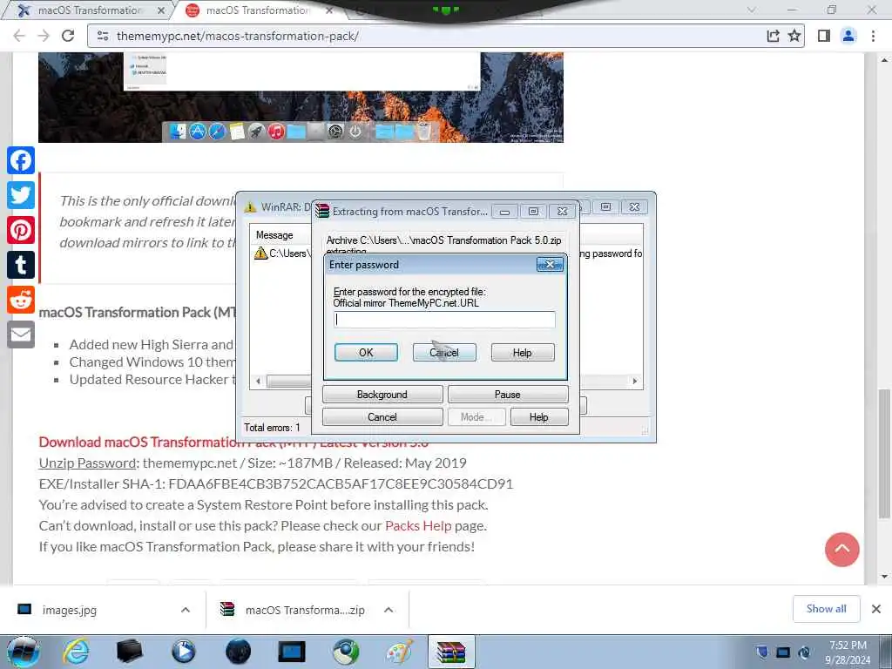The width and height of the screenshot is (892, 669).
Task: Click the macOS desktop preview image
Action: pos(301,98)
